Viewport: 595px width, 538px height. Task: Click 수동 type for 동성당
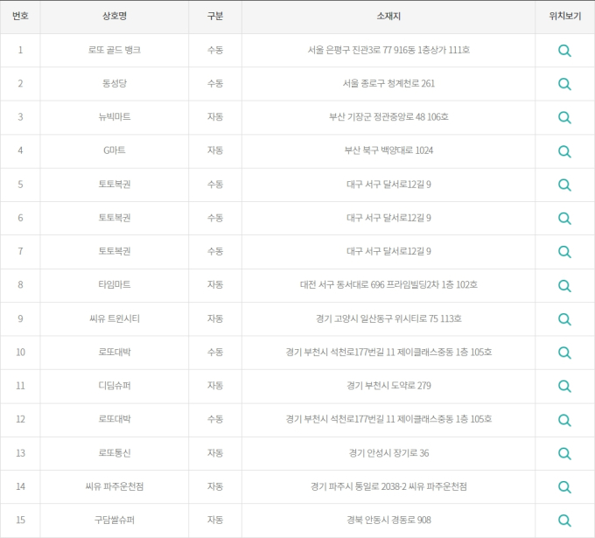pyautogui.click(x=215, y=83)
